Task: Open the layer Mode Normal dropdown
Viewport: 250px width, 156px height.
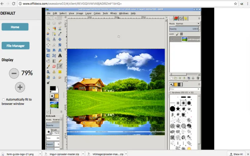Action: pyautogui.click(x=187, y=23)
